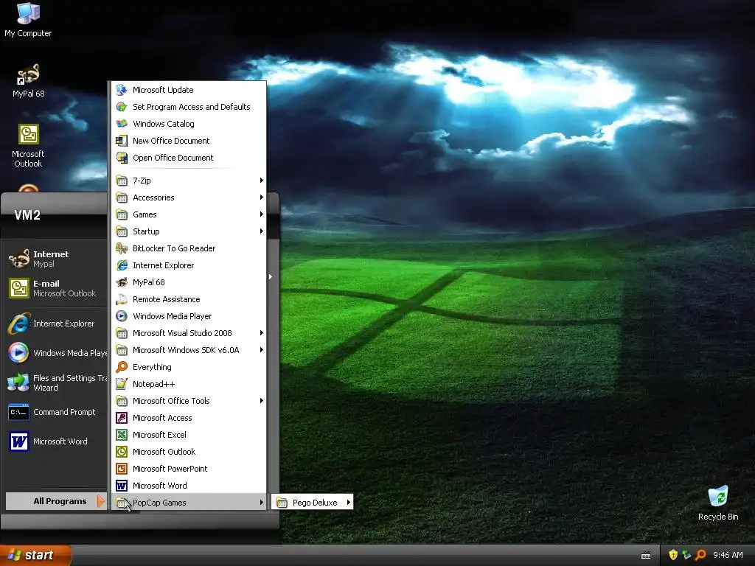Image resolution: width=755 pixels, height=566 pixels.
Task: Click the Microsoft PowerPoint icon
Action: pos(122,468)
